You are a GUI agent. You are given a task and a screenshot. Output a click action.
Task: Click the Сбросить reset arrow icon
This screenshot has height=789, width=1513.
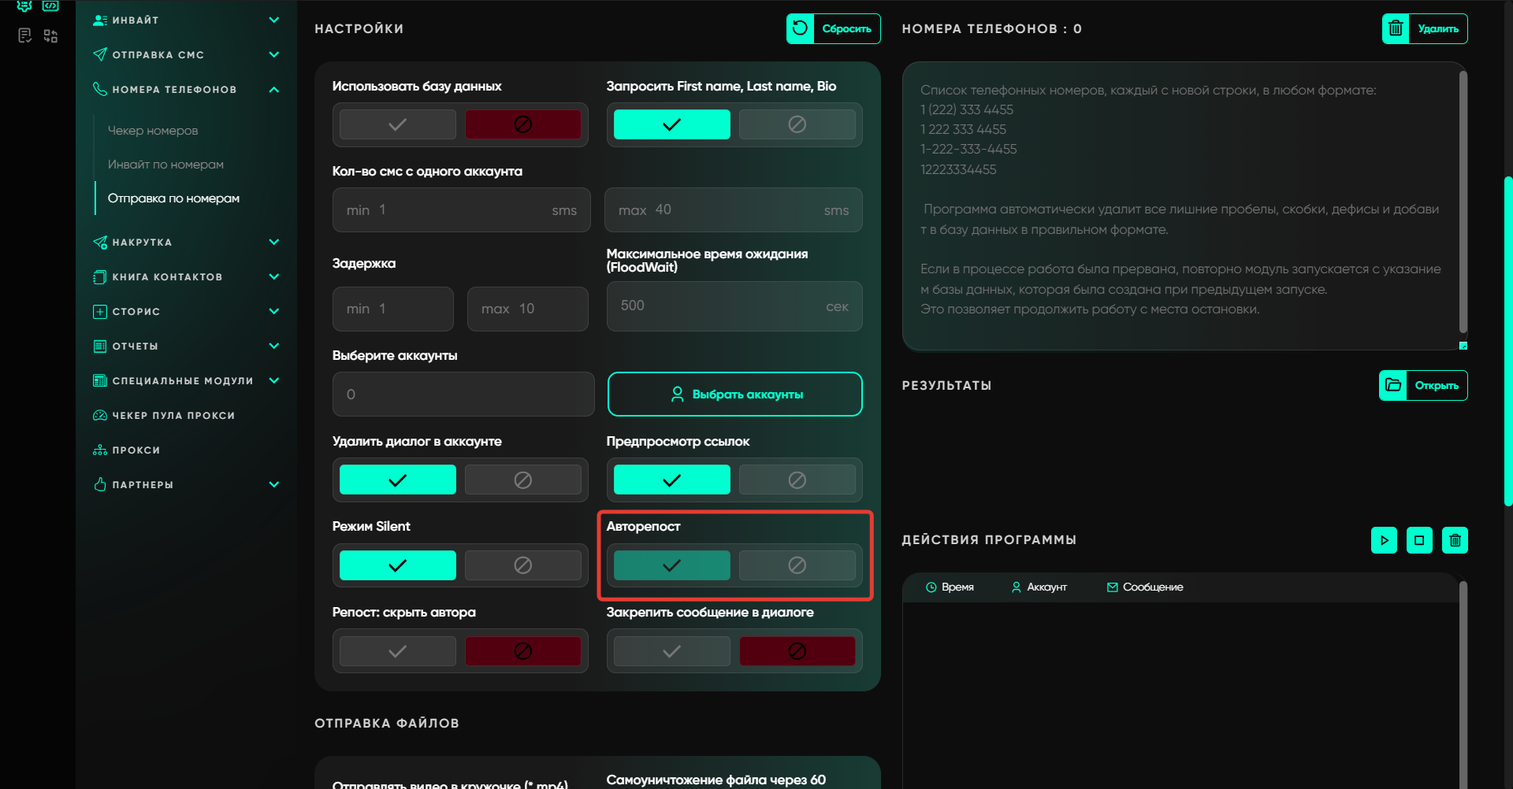click(800, 29)
